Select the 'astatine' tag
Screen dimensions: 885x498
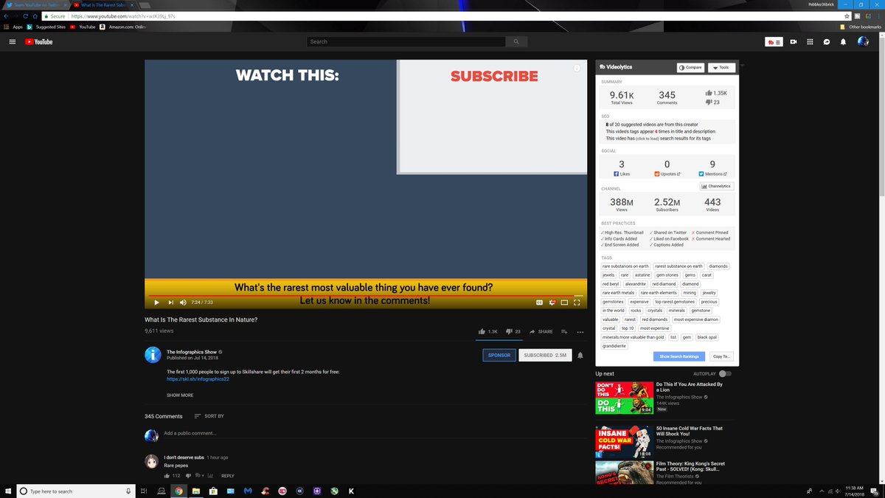click(642, 275)
